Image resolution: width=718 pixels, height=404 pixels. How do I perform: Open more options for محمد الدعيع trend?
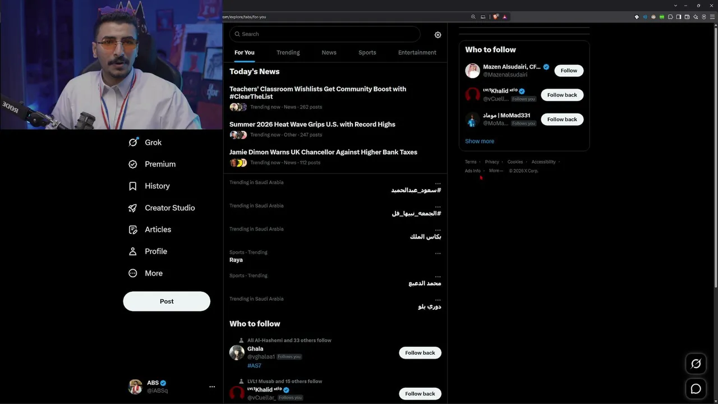(x=438, y=277)
